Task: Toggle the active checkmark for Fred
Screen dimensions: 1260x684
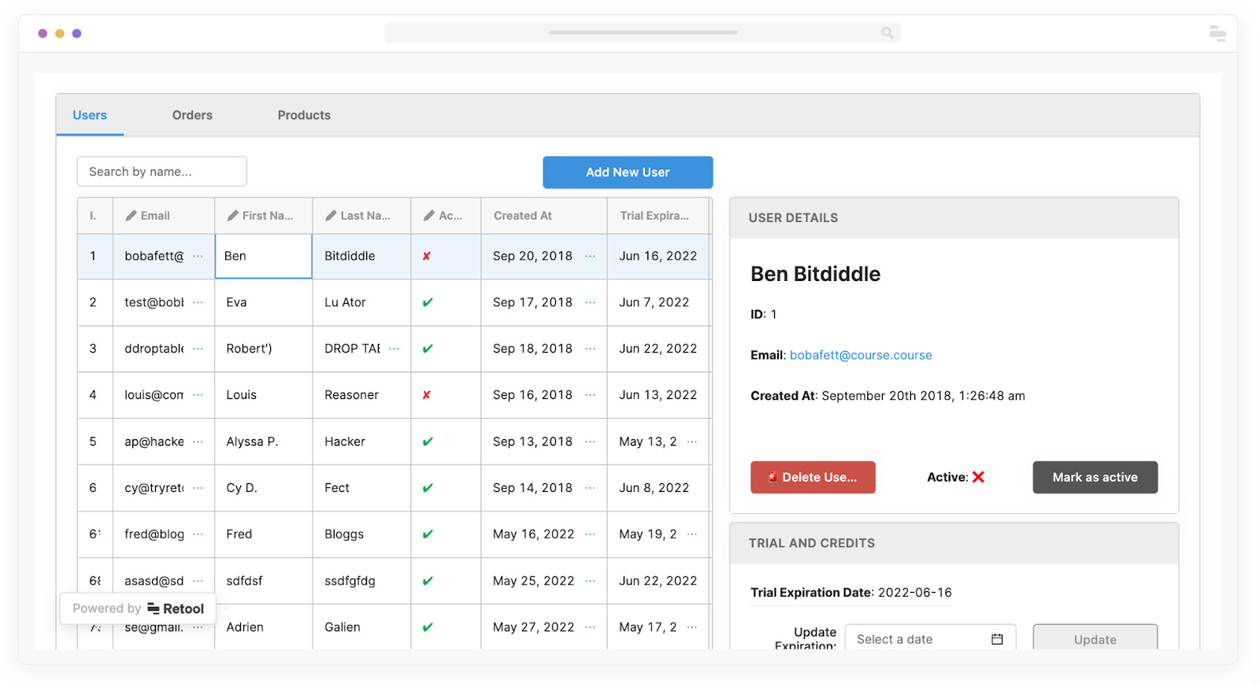Action: [x=428, y=534]
